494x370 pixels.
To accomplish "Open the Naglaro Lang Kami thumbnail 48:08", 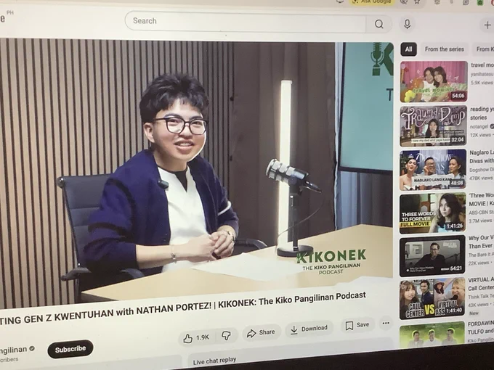I will [x=433, y=170].
